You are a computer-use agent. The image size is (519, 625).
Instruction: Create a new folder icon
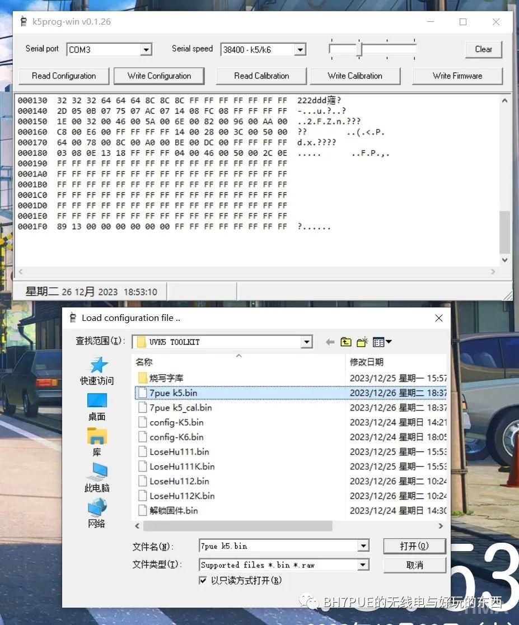tap(362, 342)
